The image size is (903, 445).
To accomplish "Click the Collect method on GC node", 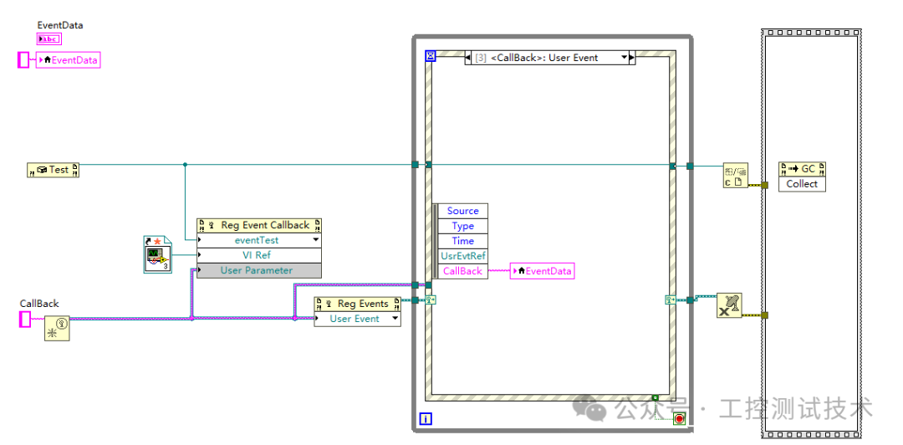I will (802, 184).
